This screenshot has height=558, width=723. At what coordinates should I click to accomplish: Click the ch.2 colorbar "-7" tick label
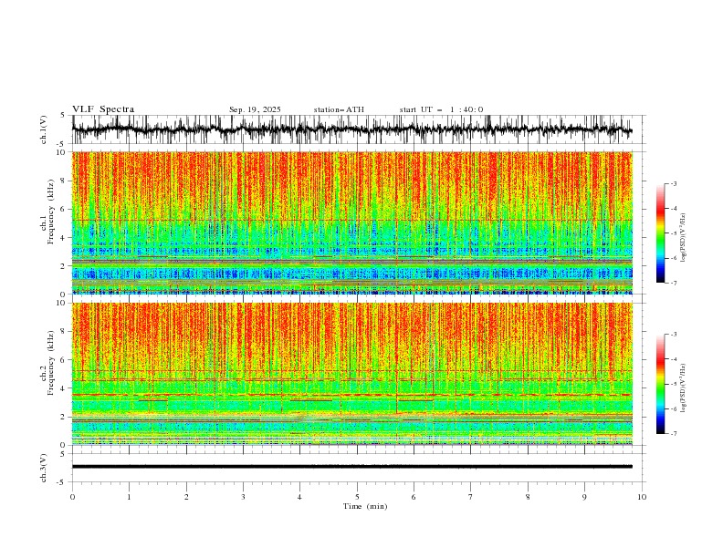click(x=673, y=434)
